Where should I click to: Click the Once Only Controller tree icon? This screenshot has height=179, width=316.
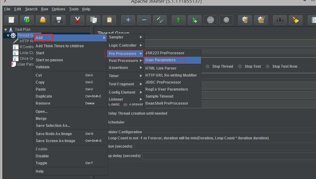click(16, 59)
